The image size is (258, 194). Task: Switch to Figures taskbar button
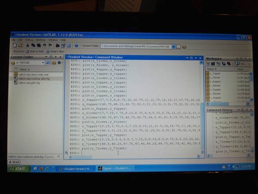(116, 169)
